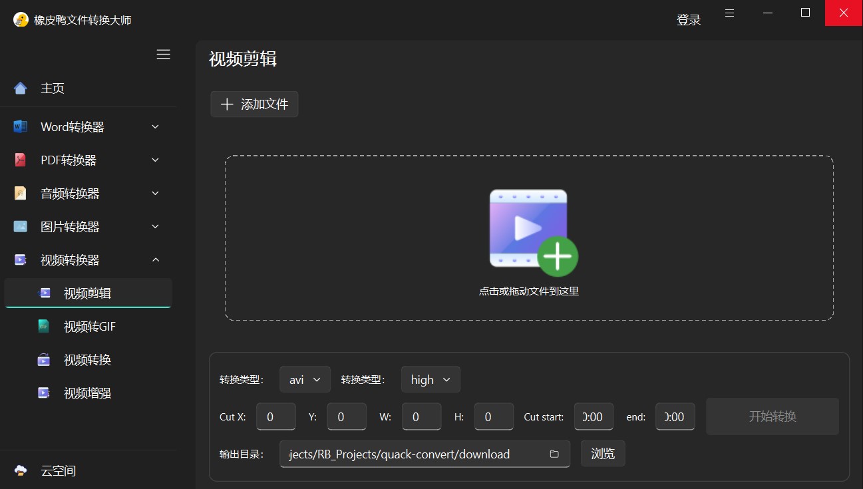
Task: Select 视频增强 in the sidebar
Action: pos(88,393)
